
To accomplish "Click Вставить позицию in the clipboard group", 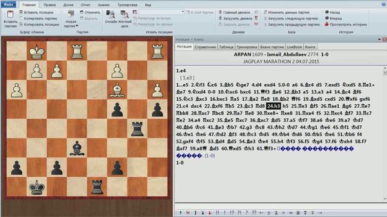I will click(x=36, y=12).
